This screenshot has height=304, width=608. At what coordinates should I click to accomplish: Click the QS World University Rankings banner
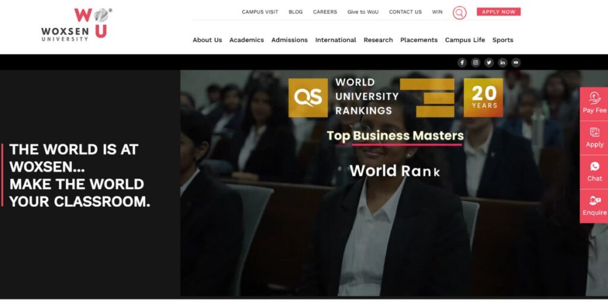click(x=372, y=97)
